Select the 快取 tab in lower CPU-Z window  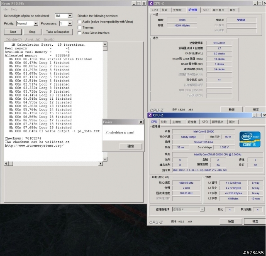(x=164, y=122)
